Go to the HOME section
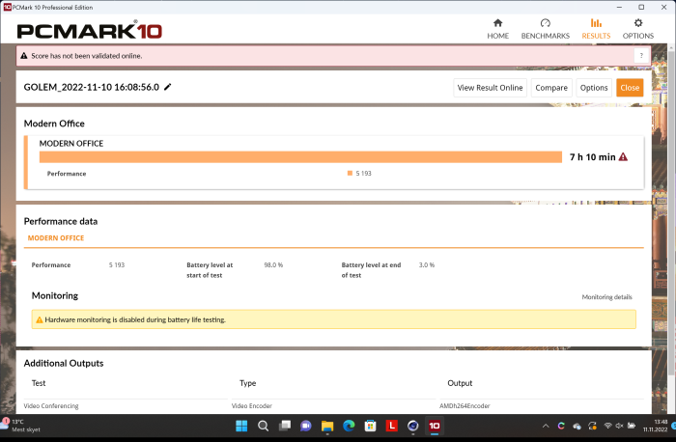 tap(497, 28)
